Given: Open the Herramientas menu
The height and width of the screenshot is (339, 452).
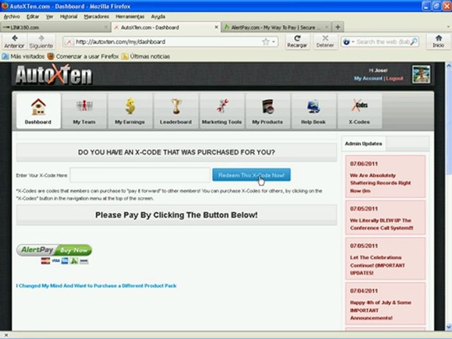Looking at the screenshot, I should click(130, 16).
